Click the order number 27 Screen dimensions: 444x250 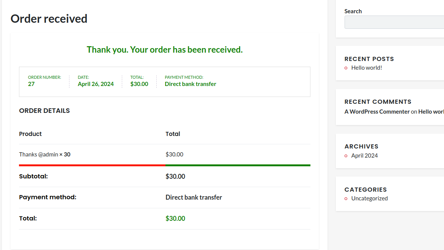click(x=31, y=84)
